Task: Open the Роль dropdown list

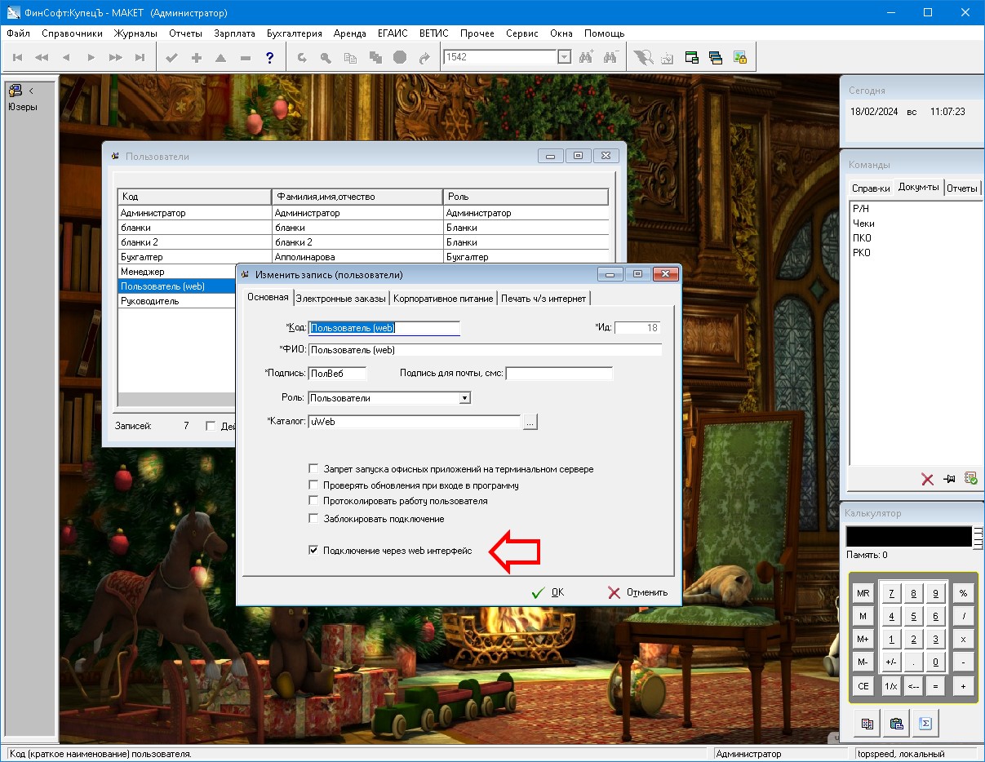Action: pos(464,398)
